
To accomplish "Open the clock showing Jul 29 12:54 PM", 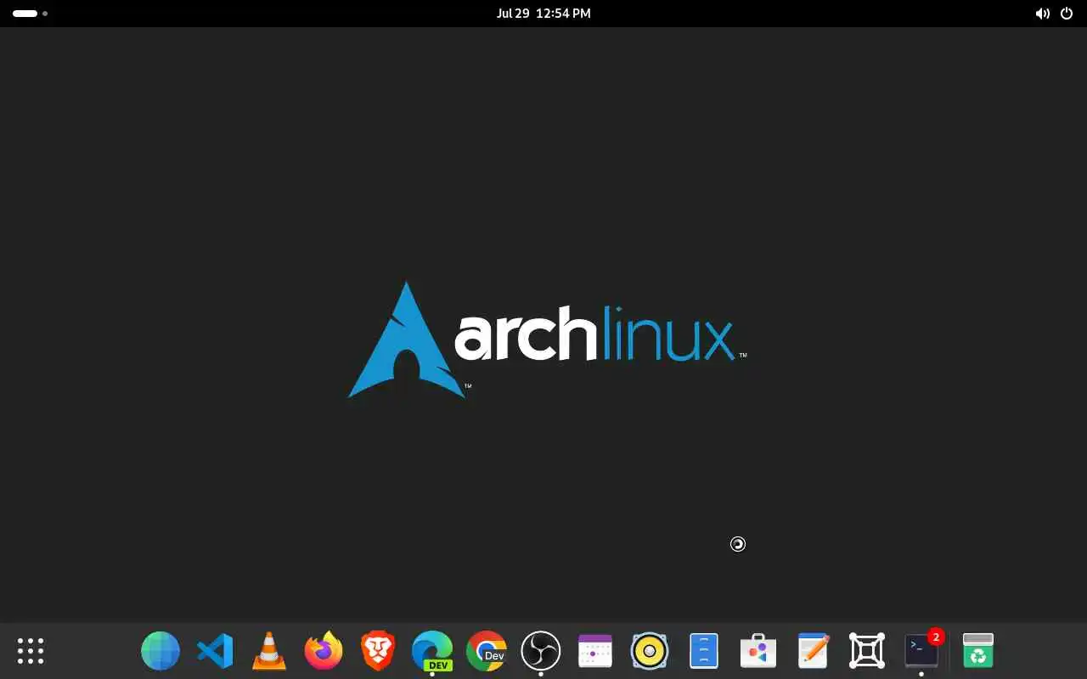I will tap(543, 14).
